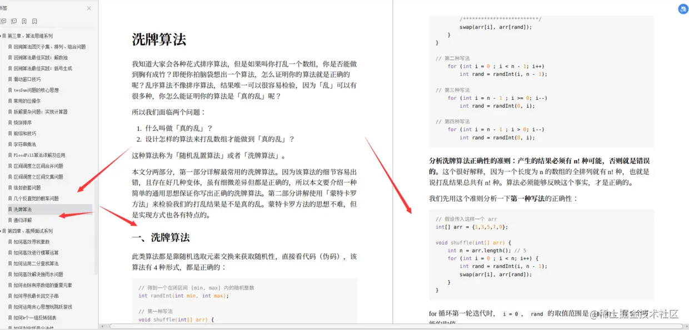Open bookmark 递归详解
The height and width of the screenshot is (330, 689).
click(23, 220)
